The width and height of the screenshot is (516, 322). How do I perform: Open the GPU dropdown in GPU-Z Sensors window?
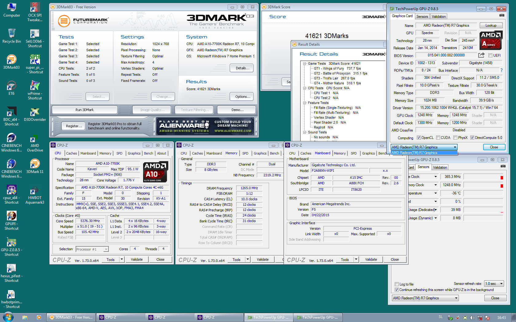point(425,298)
